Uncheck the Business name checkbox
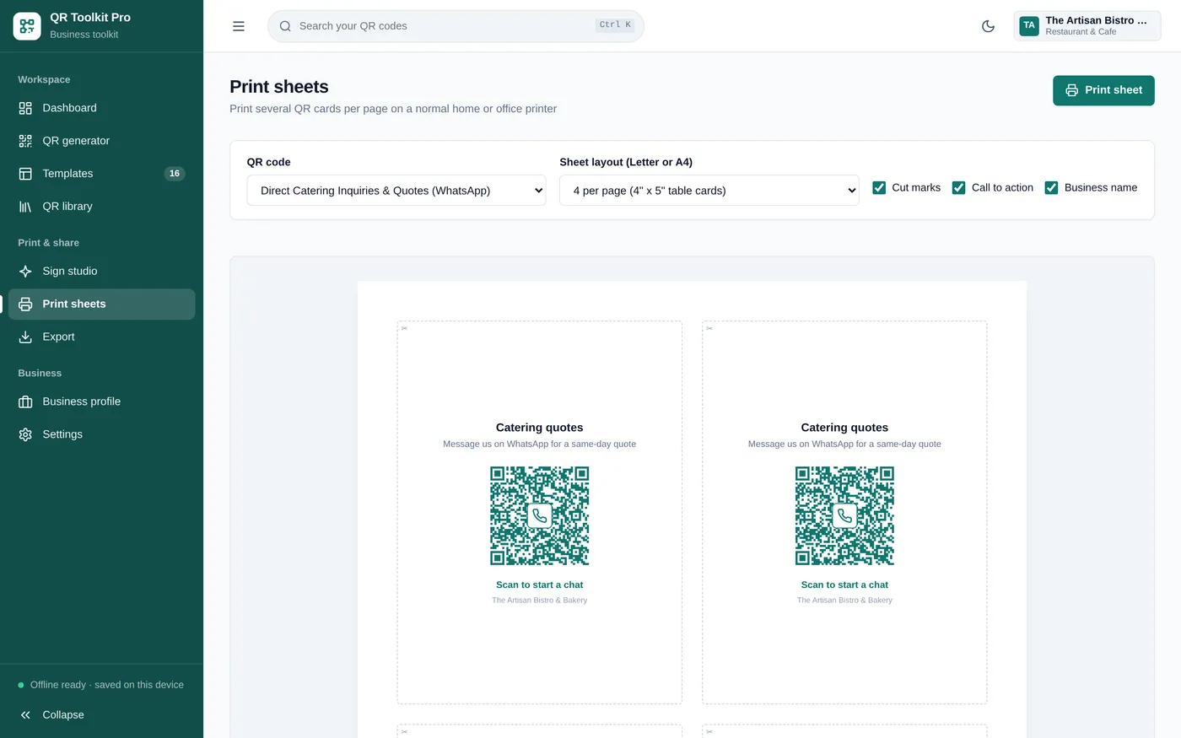Image resolution: width=1181 pixels, height=738 pixels. pyautogui.click(x=1051, y=187)
